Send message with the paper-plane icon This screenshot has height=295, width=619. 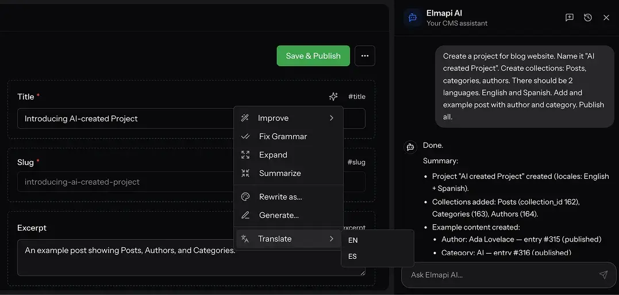point(603,274)
